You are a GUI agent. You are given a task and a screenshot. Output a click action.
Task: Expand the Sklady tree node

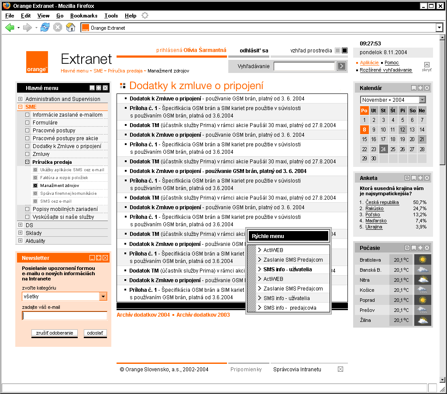[20, 233]
